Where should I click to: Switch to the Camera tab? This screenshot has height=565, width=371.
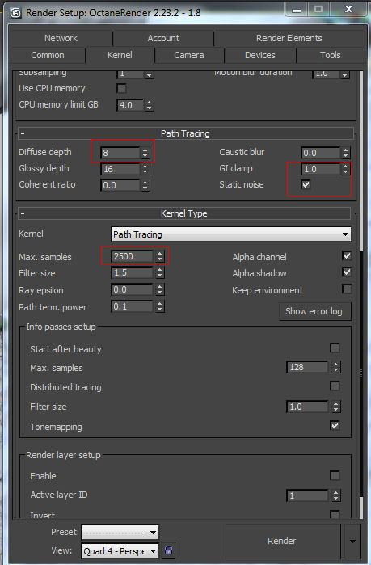point(189,55)
